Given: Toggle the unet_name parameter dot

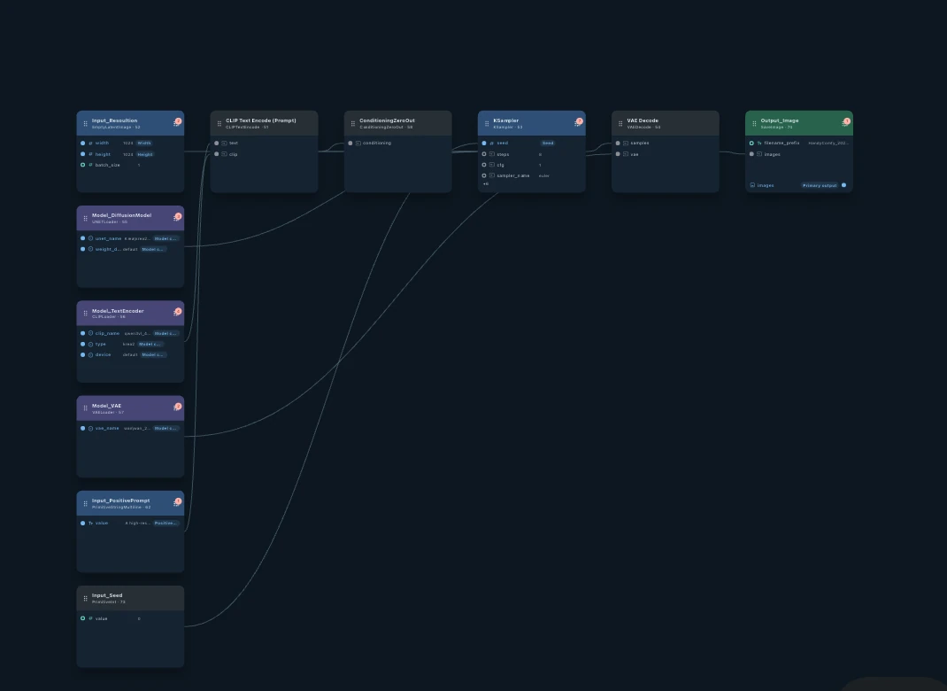Looking at the screenshot, I should tap(82, 238).
